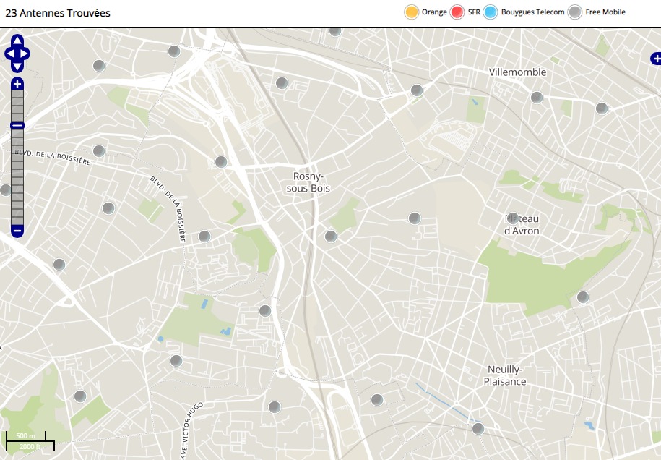Pan the map left with the west arrow
Viewport: 661px width, 460px height.
click(x=9, y=54)
